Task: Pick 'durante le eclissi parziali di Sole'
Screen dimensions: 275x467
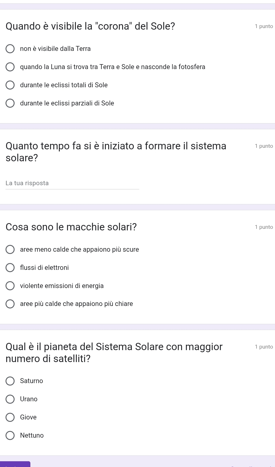Action: tap(10, 103)
